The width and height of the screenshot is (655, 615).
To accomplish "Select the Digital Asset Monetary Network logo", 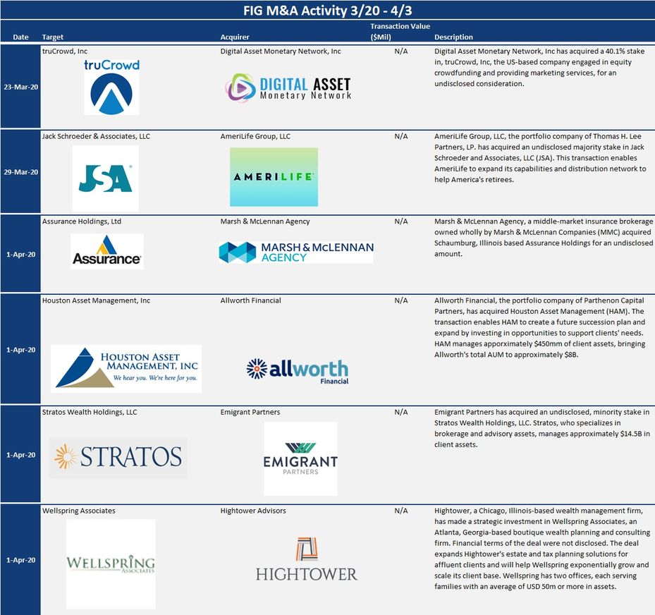I will click(288, 87).
